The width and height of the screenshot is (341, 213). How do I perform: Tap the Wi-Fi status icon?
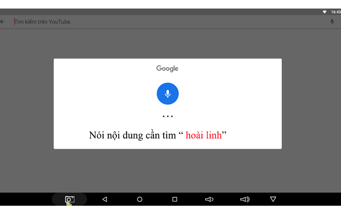click(x=324, y=12)
